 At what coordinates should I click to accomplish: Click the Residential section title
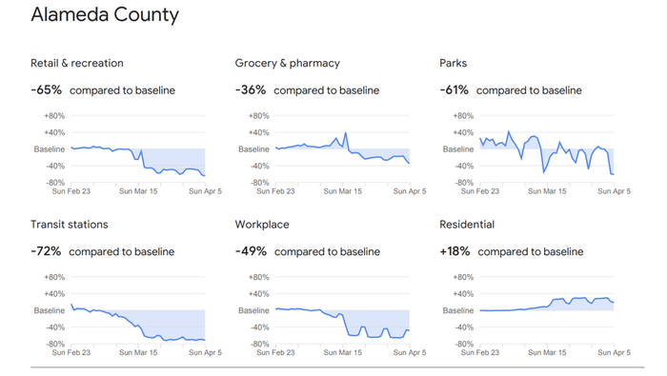click(467, 225)
